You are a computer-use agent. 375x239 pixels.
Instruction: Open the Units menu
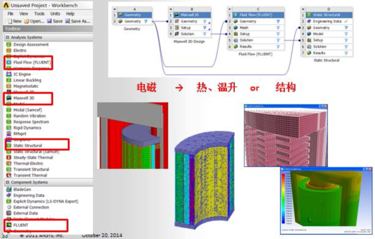(x=55, y=14)
